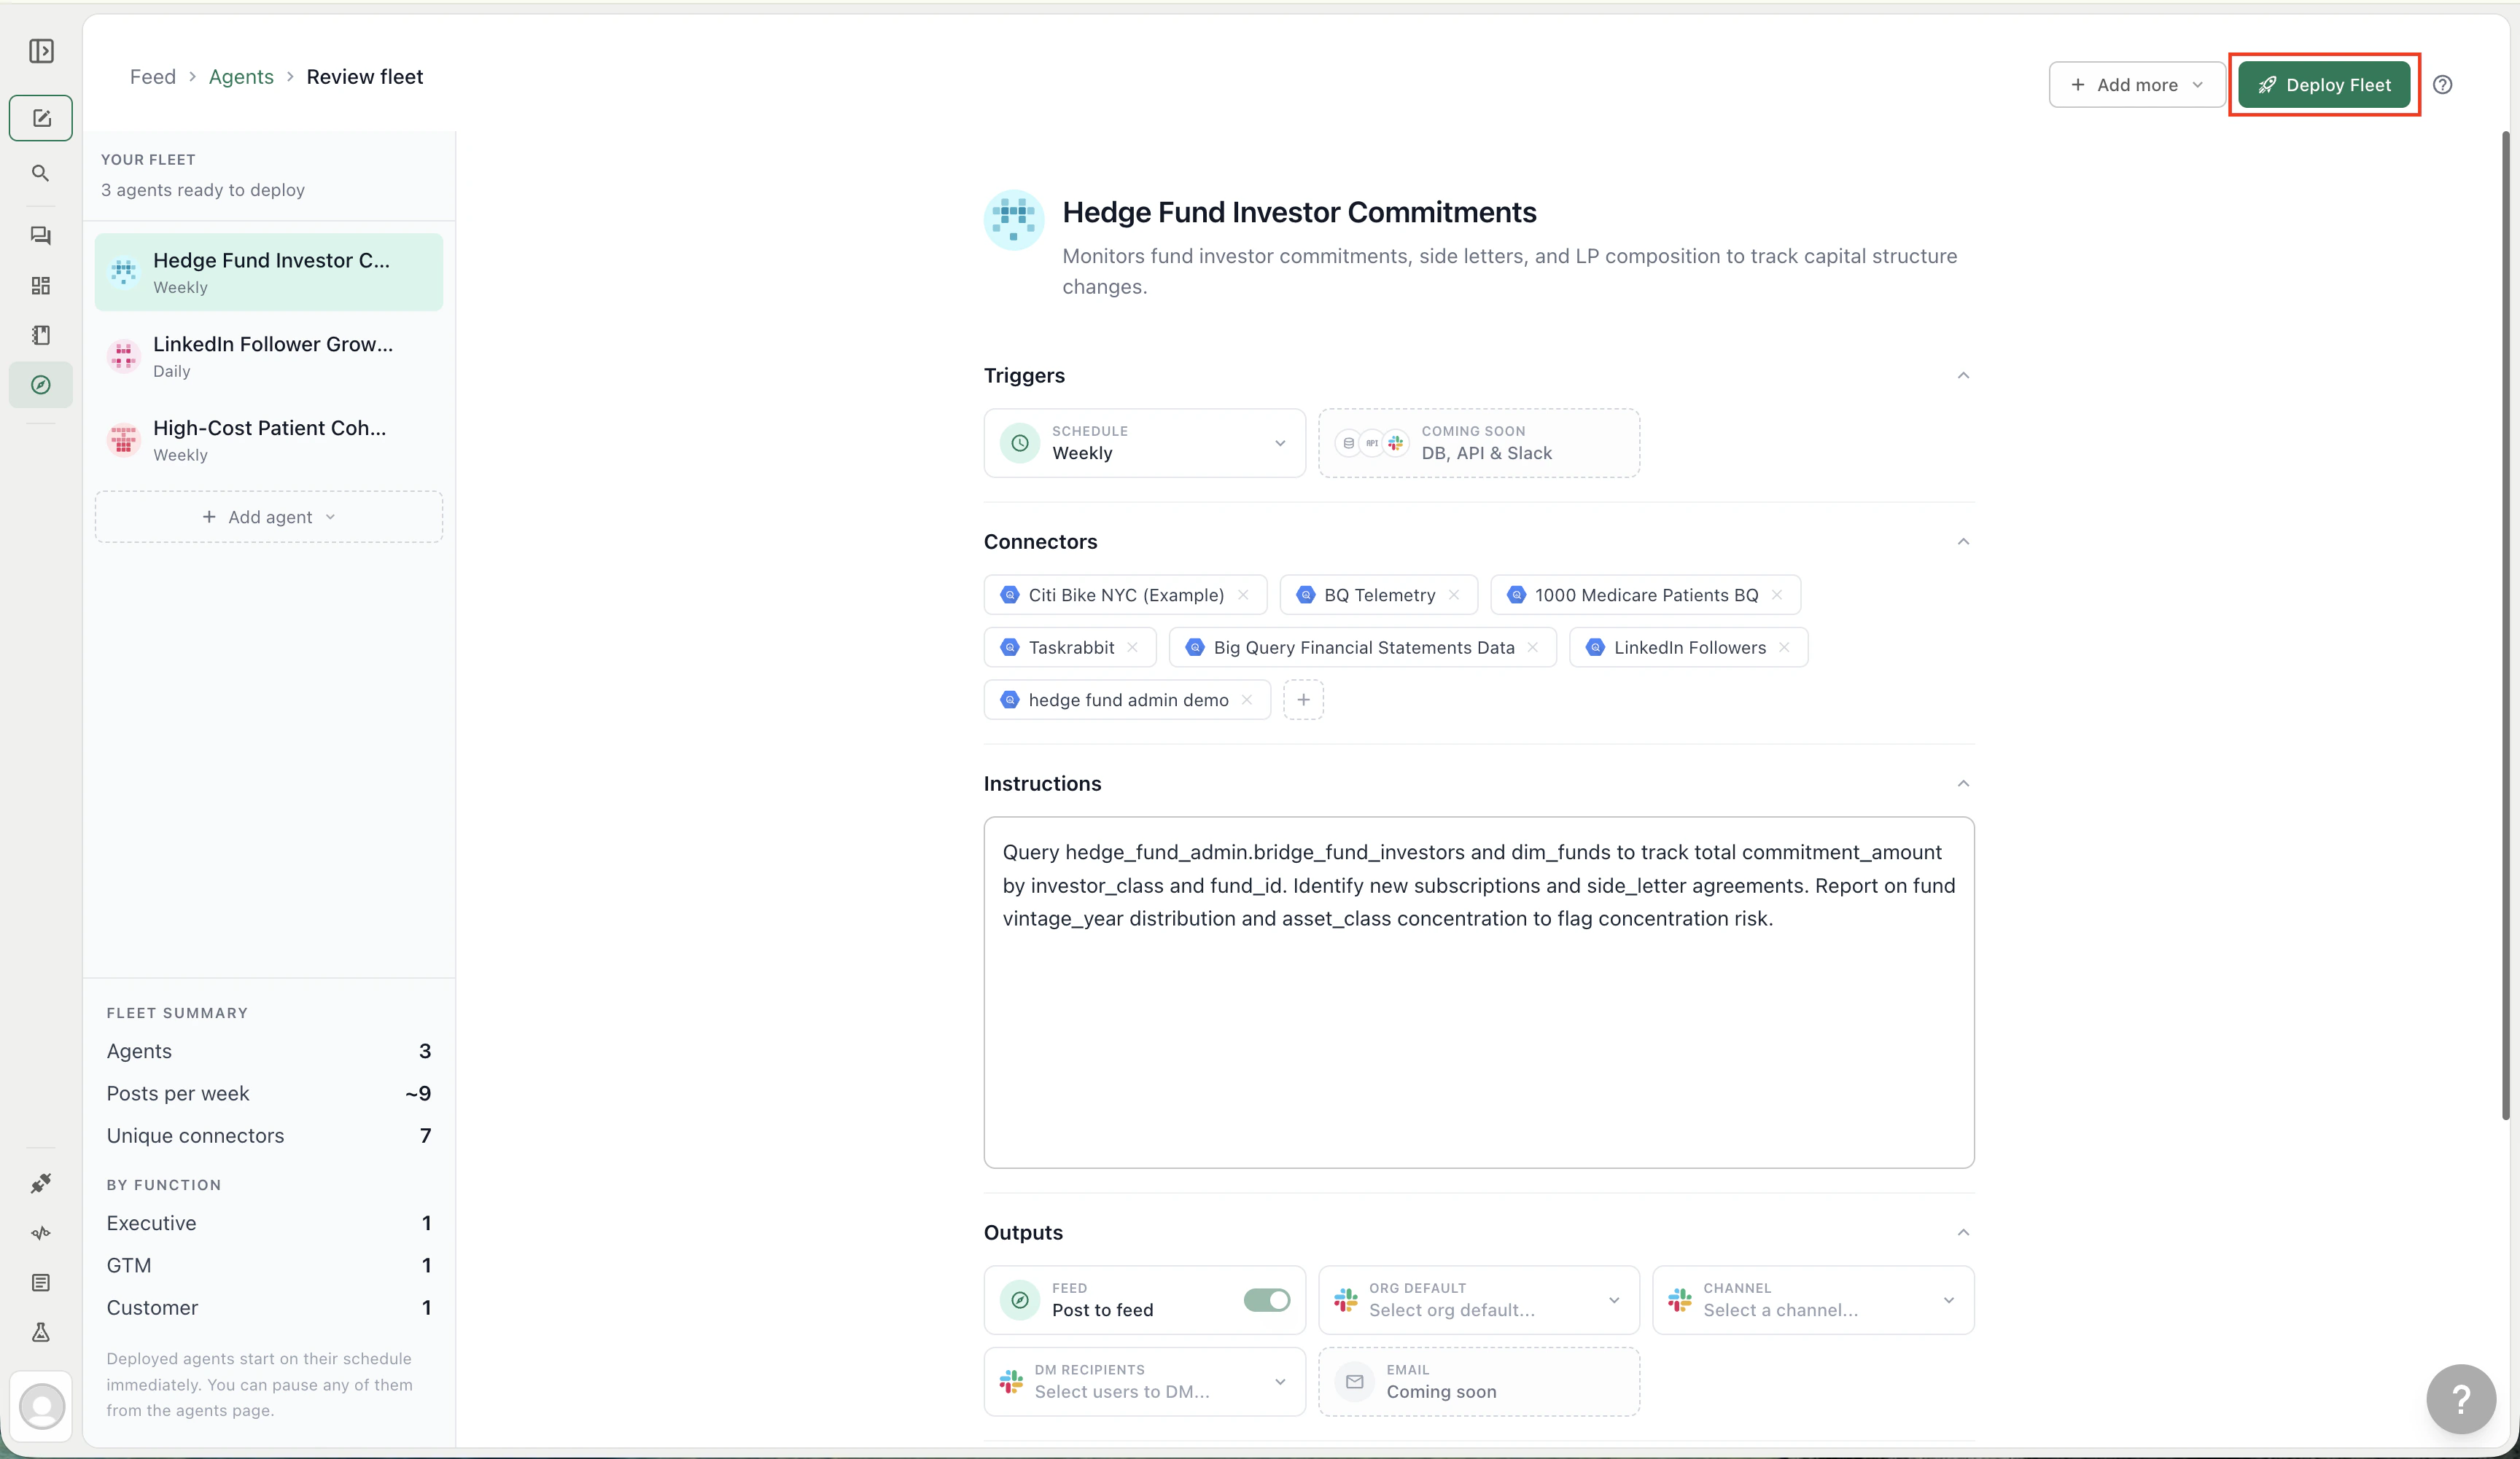Collapse the Triggers section
Screen dimensions: 2520x1459
(x=1962, y=376)
